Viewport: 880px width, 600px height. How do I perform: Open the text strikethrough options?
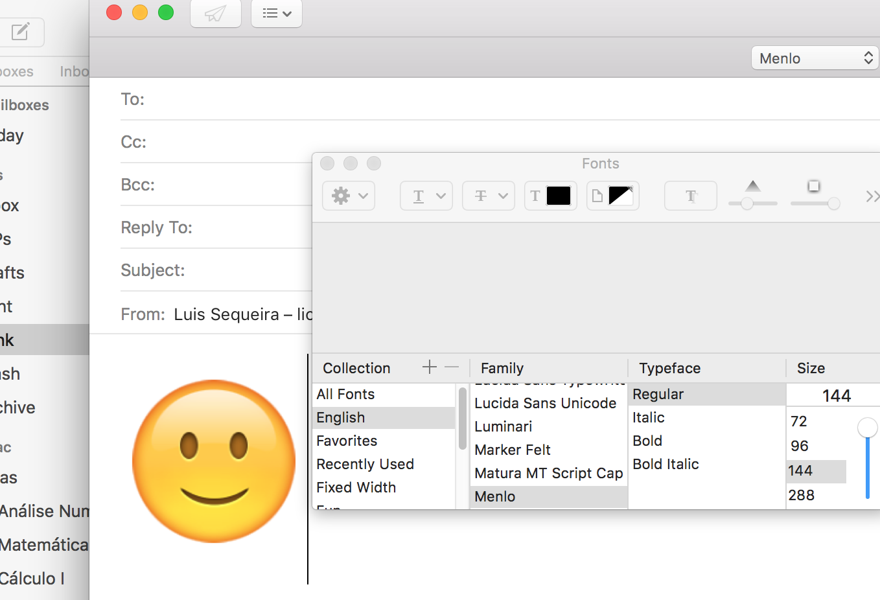pos(488,196)
